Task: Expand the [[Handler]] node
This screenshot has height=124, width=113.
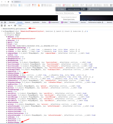Action: [5, 33]
